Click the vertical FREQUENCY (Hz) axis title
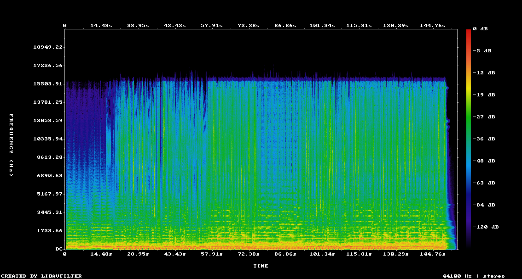 [12, 145]
